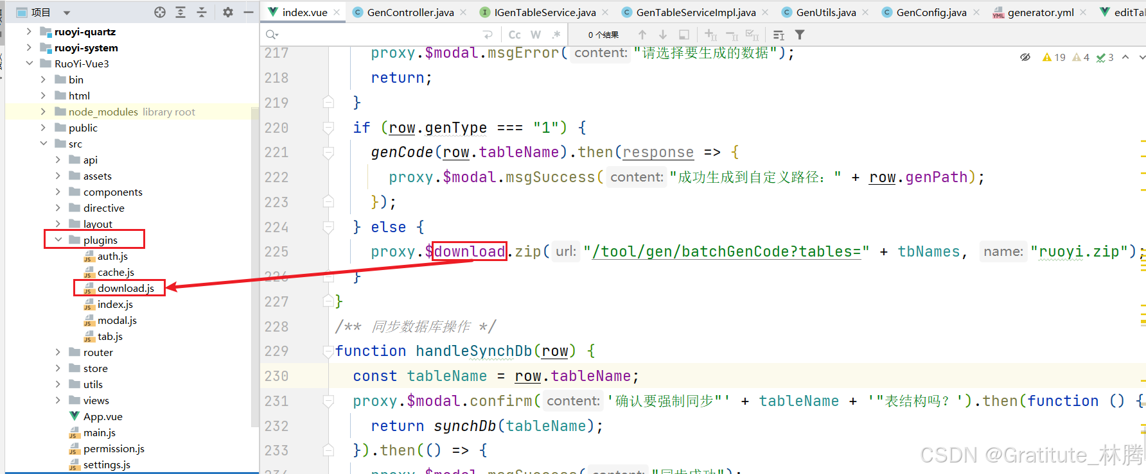Toggle search in selection only

pos(684,35)
